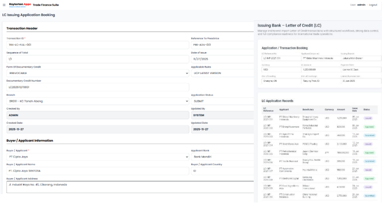Click the LC Amount 1,250,000.00 field
This screenshot has width=382, height=205.
(321, 69)
